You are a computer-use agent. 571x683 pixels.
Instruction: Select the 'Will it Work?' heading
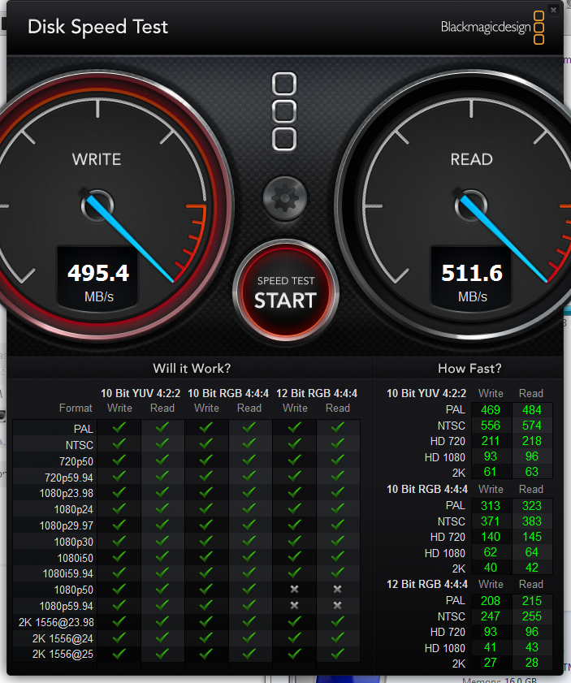pyautogui.click(x=192, y=368)
